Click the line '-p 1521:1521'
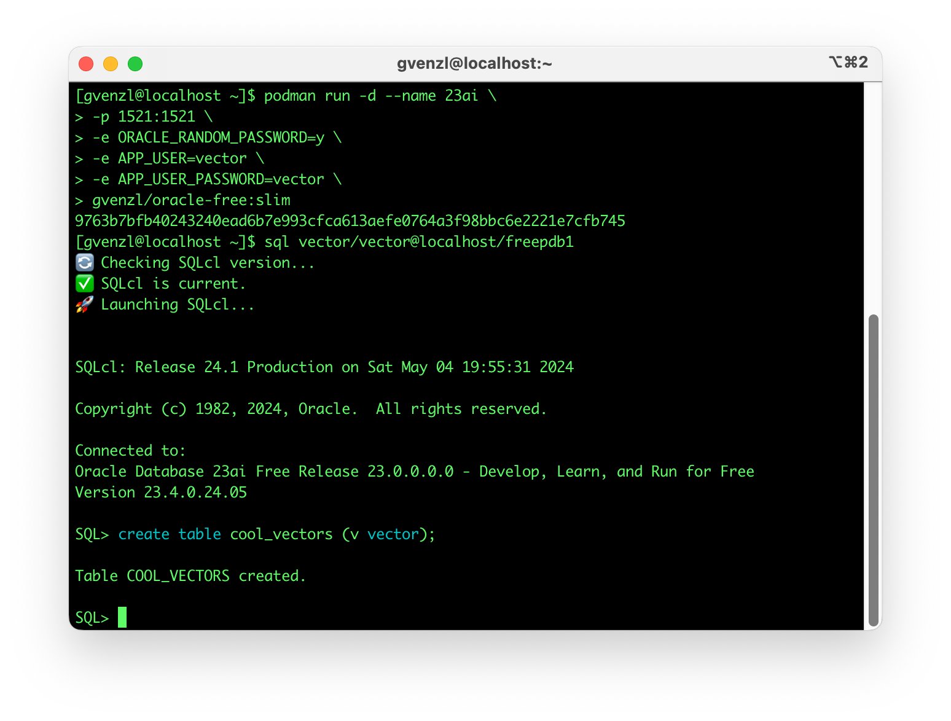This screenshot has height=721, width=951. (x=144, y=117)
